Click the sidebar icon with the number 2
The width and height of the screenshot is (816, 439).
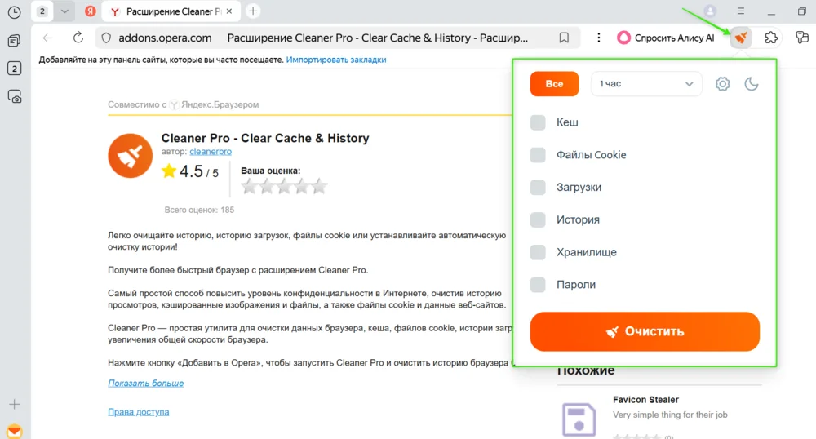point(14,69)
